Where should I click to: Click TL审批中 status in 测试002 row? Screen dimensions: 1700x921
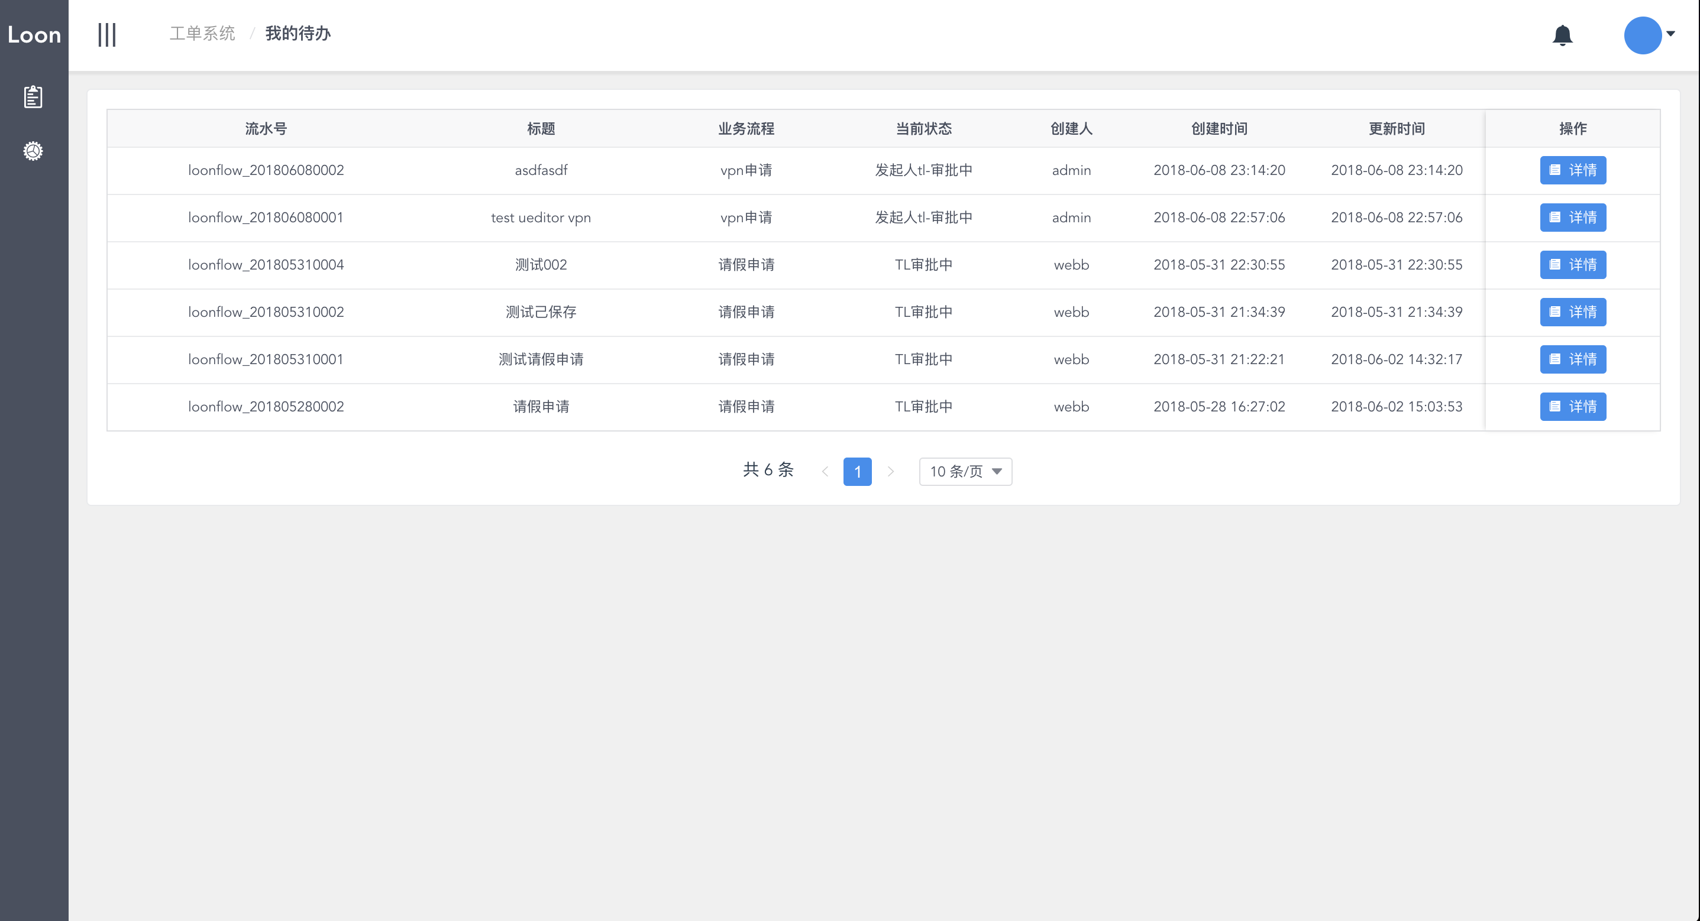click(x=923, y=265)
